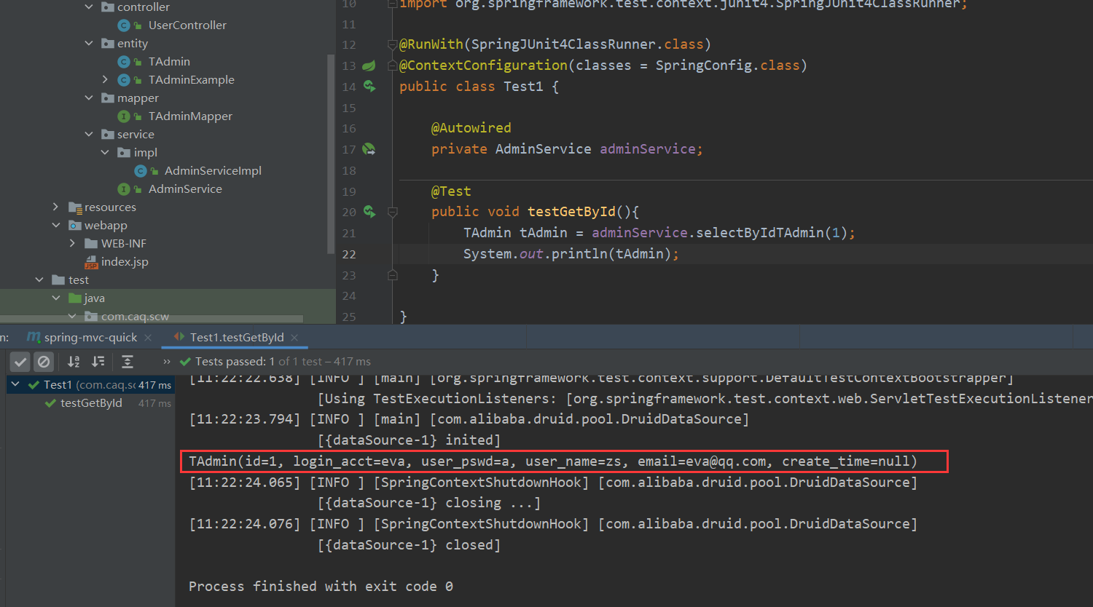The image size is (1093, 607).
Task: Click the passed checkmark beside testGetById
Action: coord(50,403)
